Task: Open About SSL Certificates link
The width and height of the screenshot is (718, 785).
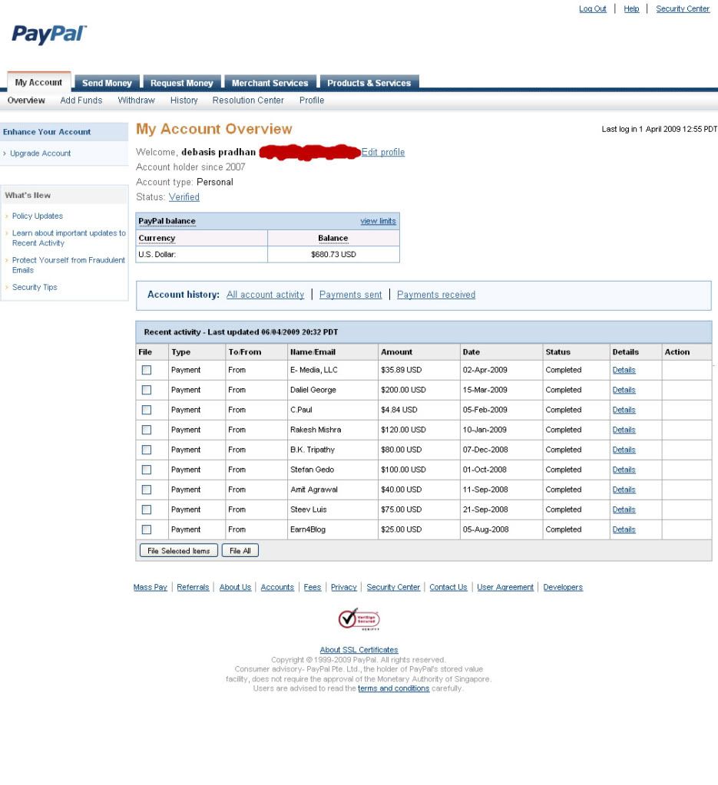Action: [359, 650]
